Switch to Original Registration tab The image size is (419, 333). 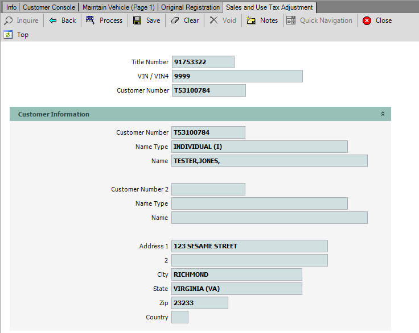[190, 7]
